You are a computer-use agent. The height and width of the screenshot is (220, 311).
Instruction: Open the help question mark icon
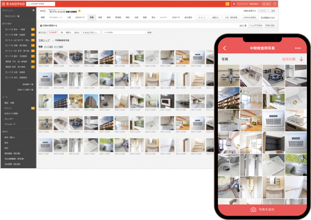coord(275,4)
